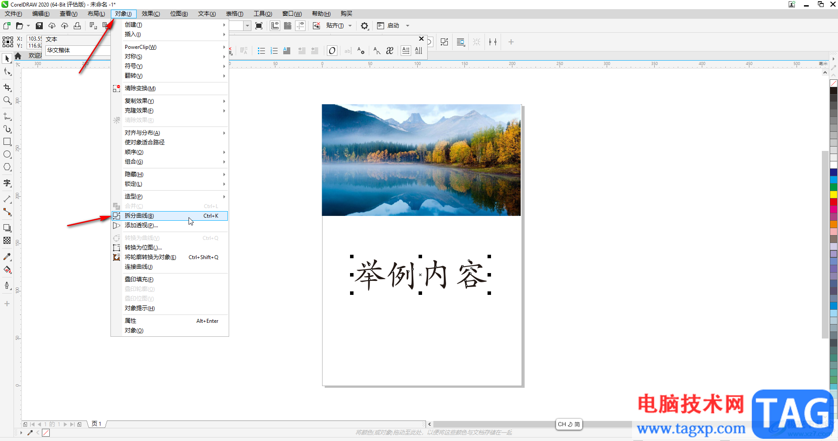This screenshot has width=838, height=441.
Task: Expand the 顺序 order submenu
Action: [170, 152]
